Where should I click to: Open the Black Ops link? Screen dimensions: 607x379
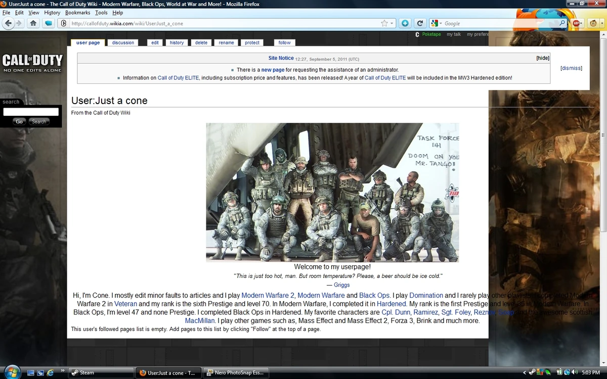(x=374, y=295)
